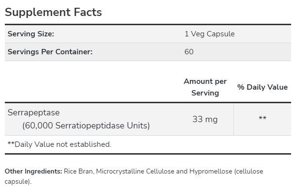Select the Serrapeptase ingredient name
Viewport: 295px width, 190px height.
(x=33, y=113)
